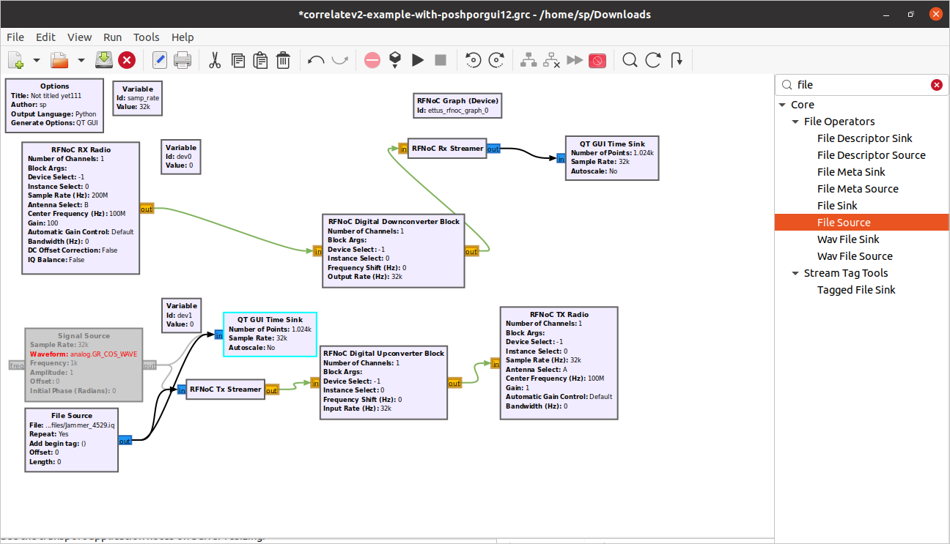Select Wav File Source in block tree

pyautogui.click(x=855, y=256)
